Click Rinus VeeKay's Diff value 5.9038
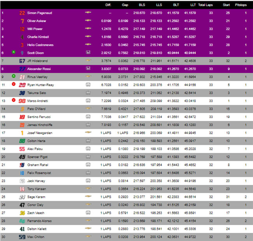 tap(106, 77)
